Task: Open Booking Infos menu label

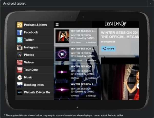Action: click(34, 85)
